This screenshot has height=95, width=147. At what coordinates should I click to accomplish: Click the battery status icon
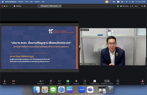[x=122, y=2]
